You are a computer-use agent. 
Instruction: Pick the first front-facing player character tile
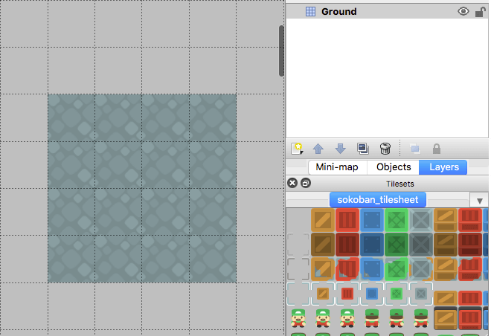pos(298,318)
